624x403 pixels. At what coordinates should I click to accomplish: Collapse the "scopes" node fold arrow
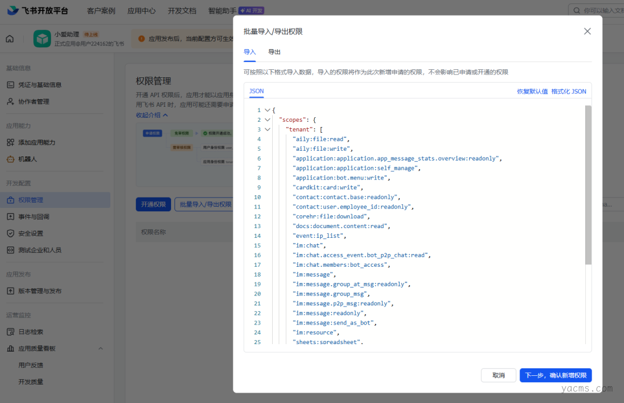[x=267, y=120]
